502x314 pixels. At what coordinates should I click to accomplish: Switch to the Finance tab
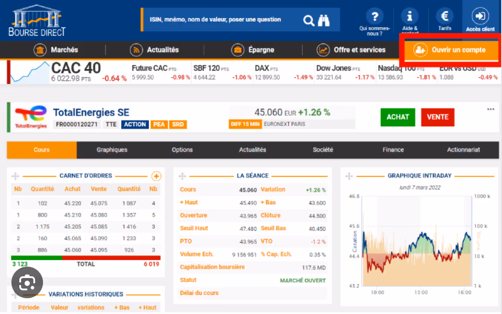[x=393, y=150]
